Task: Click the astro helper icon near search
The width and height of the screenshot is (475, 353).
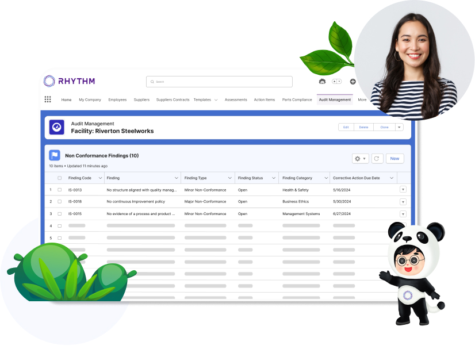Action: pos(322,82)
